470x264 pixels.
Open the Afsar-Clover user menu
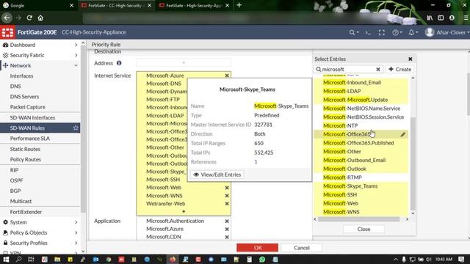pos(447,32)
